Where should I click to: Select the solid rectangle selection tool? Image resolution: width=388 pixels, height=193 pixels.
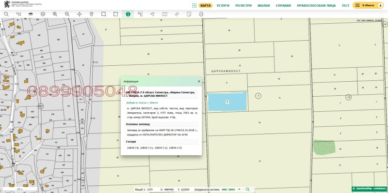[104, 14]
